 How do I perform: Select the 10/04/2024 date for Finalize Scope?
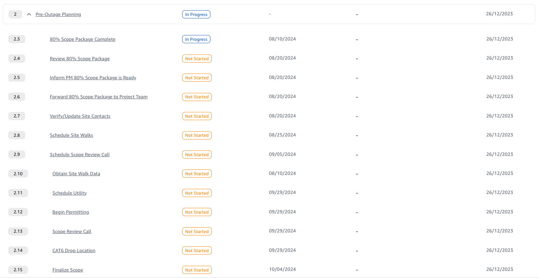[282, 269]
